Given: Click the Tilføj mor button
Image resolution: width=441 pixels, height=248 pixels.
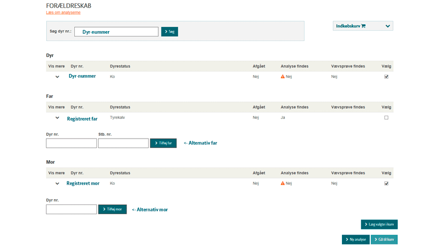Looking at the screenshot, I should (x=112, y=210).
